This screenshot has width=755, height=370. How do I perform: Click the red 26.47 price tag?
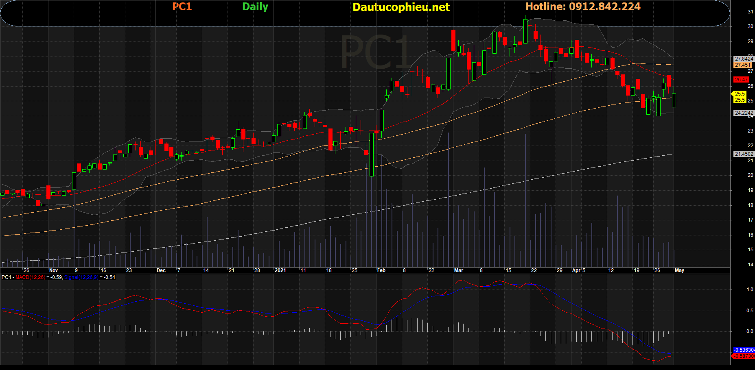coord(741,80)
